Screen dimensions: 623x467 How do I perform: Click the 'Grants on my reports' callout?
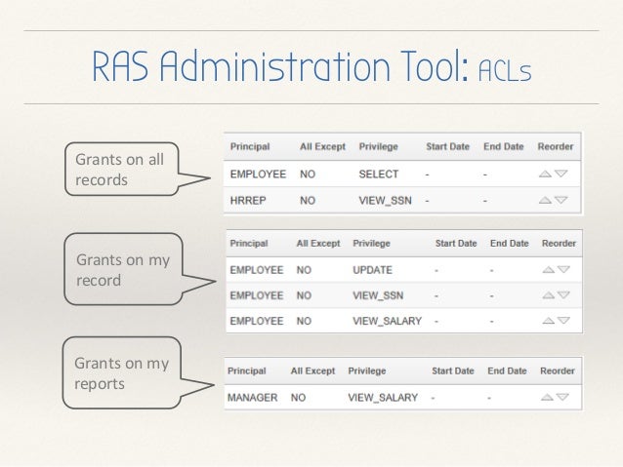click(x=122, y=373)
